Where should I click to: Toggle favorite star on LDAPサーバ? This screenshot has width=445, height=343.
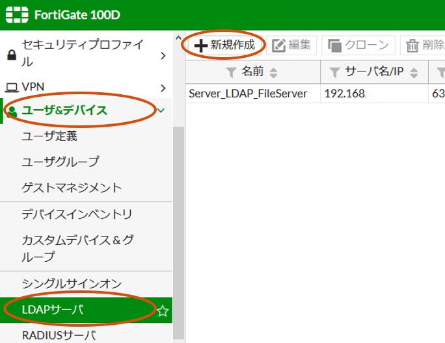click(x=163, y=311)
